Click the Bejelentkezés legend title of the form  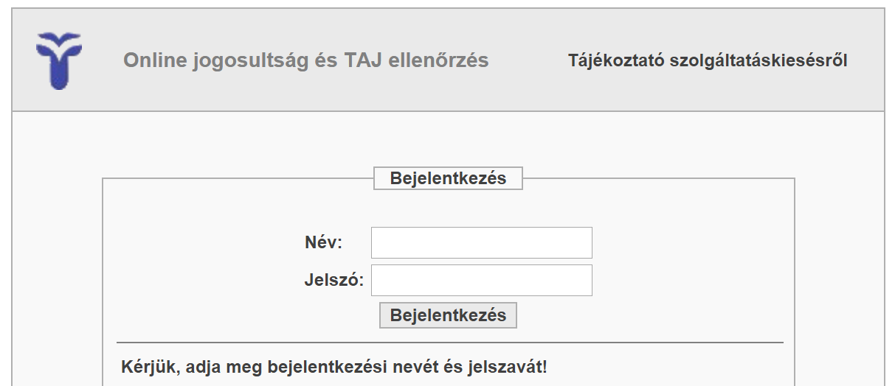(448, 178)
